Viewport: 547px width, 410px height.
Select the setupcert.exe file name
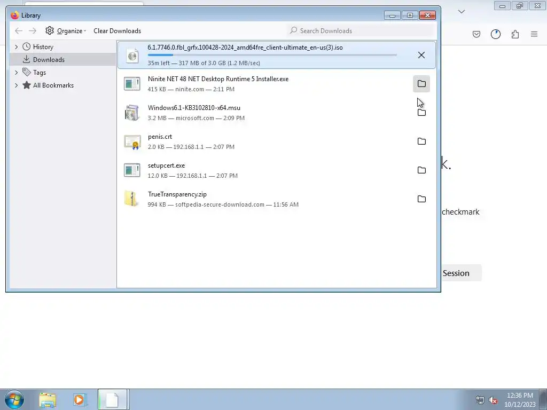pyautogui.click(x=166, y=165)
